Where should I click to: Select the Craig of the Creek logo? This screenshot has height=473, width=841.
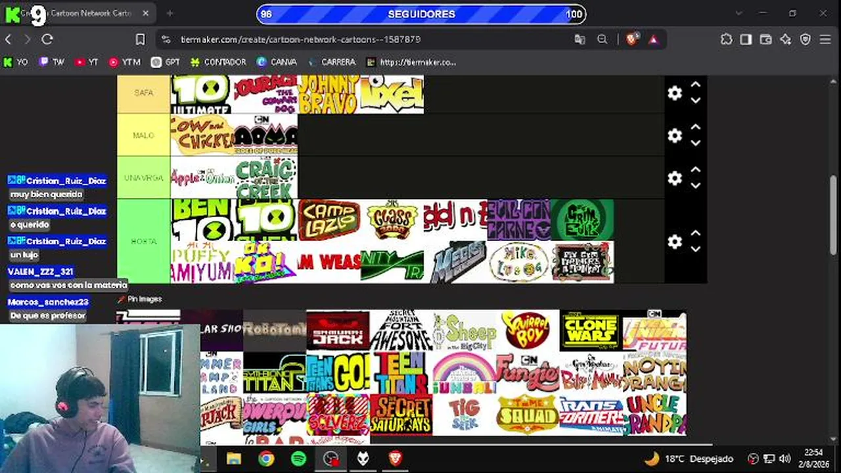(x=266, y=177)
